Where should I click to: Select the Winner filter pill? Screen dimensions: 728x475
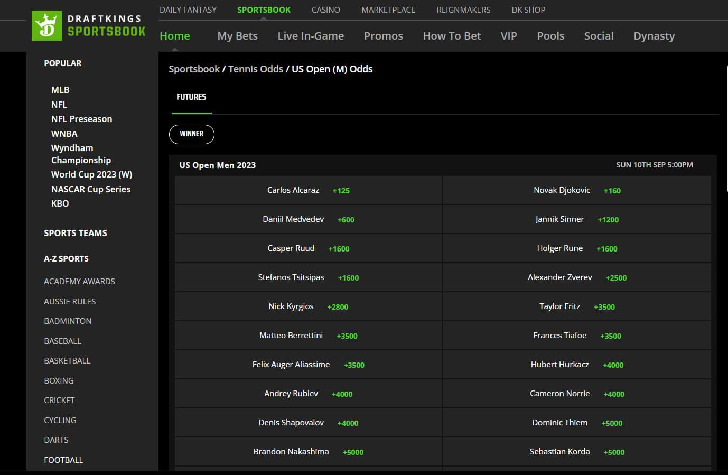(192, 134)
